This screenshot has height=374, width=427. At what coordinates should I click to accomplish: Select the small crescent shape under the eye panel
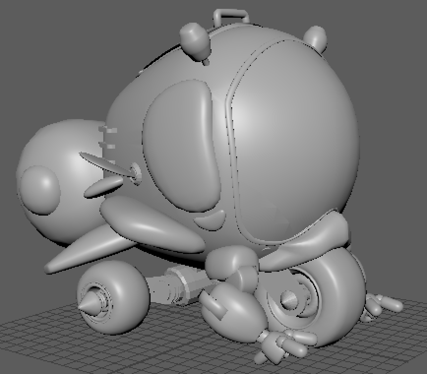212,219
